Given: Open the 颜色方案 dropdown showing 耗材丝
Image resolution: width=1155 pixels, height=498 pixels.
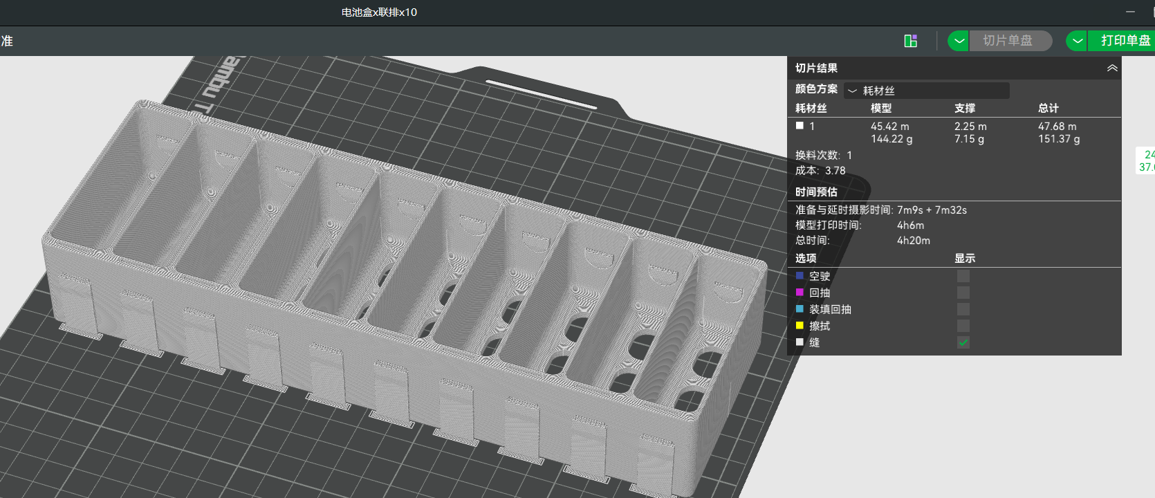Looking at the screenshot, I should [x=927, y=91].
